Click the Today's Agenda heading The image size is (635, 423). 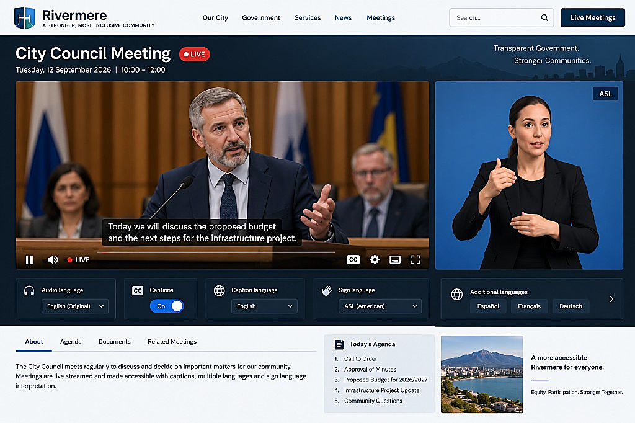(x=372, y=344)
